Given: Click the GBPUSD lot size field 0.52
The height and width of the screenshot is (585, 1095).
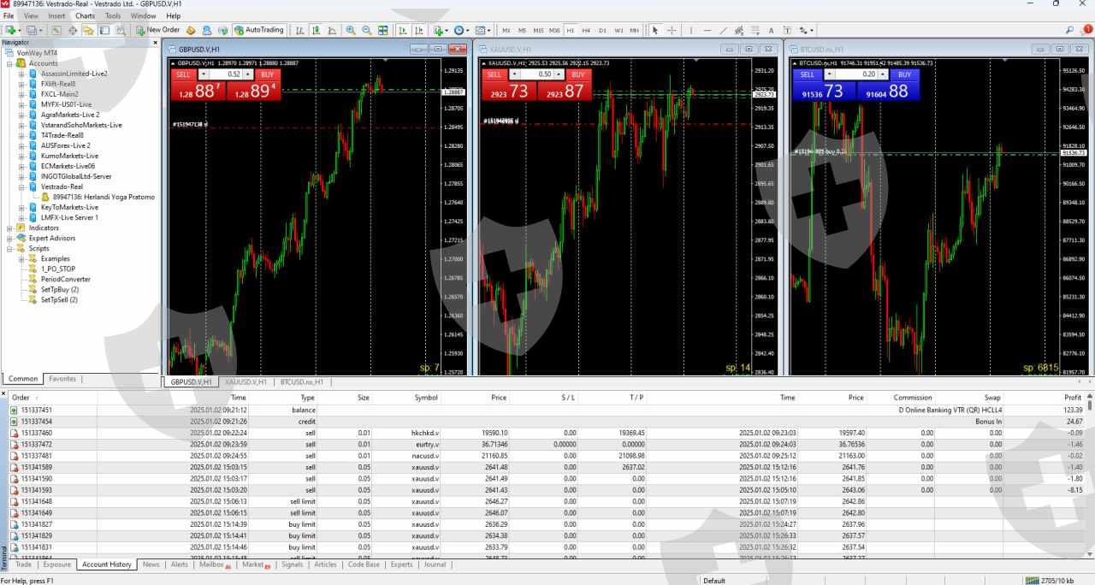Looking at the screenshot, I should pos(224,74).
